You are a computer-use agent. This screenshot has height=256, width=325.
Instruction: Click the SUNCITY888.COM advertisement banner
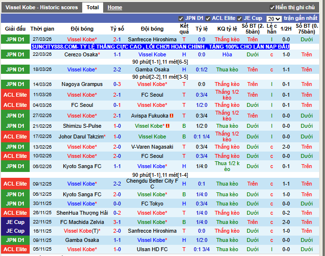coord(160,47)
